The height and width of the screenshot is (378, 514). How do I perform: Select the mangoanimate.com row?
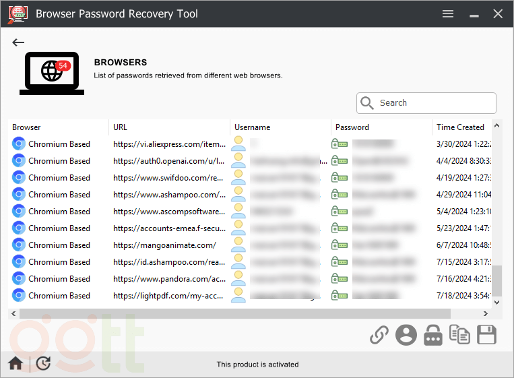(164, 245)
